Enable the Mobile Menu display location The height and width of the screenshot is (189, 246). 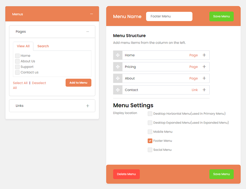[150, 132]
